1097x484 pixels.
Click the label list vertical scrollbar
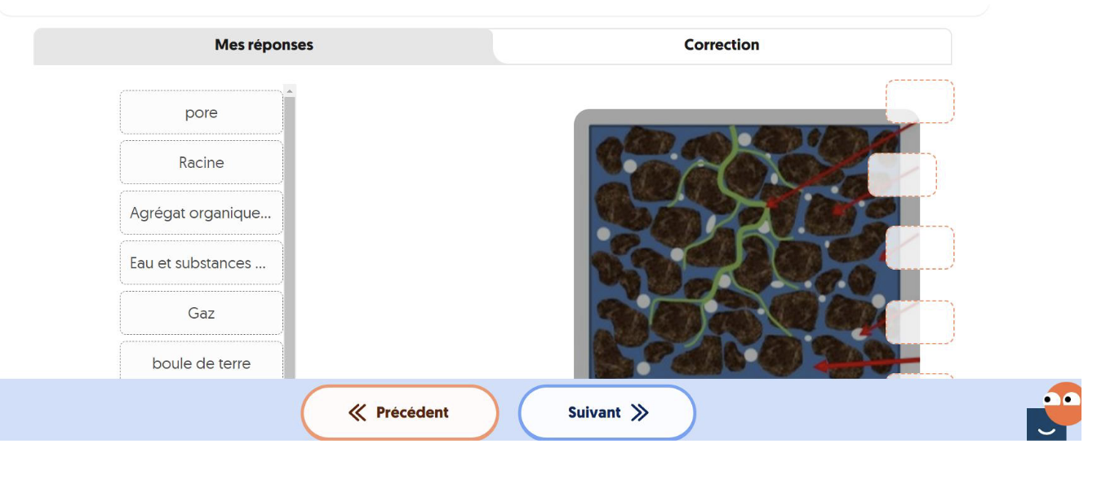point(291,236)
